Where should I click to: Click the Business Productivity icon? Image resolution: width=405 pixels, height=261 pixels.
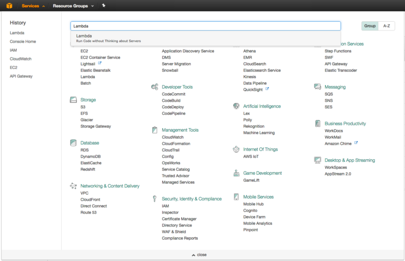[318, 123]
